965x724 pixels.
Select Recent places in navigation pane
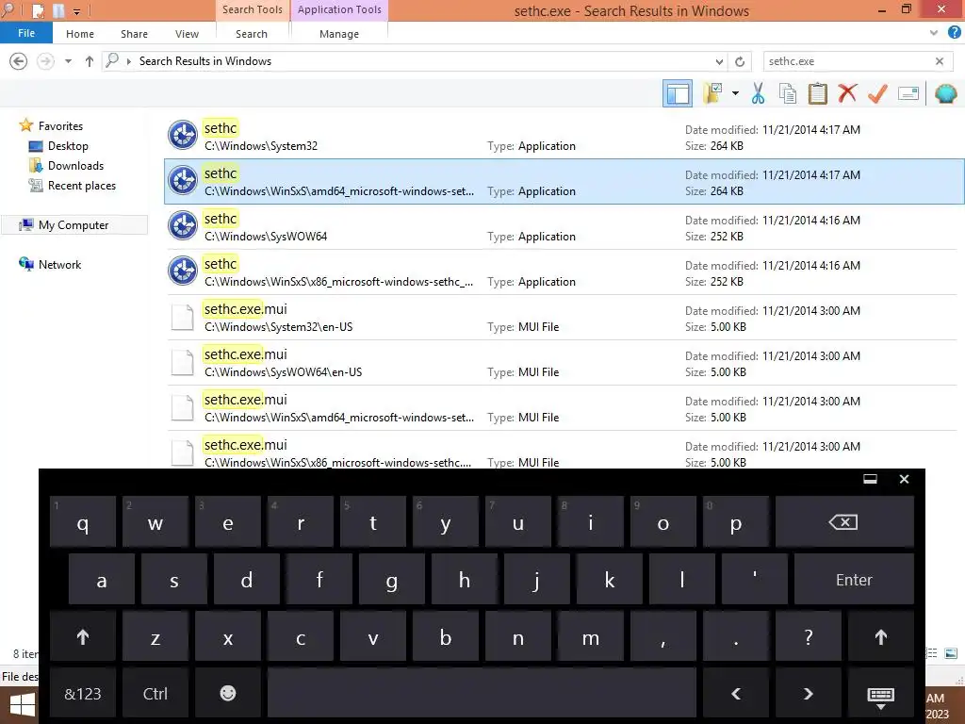pos(82,186)
